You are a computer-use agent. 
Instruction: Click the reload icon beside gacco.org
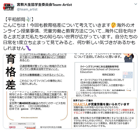(x=34, y=124)
